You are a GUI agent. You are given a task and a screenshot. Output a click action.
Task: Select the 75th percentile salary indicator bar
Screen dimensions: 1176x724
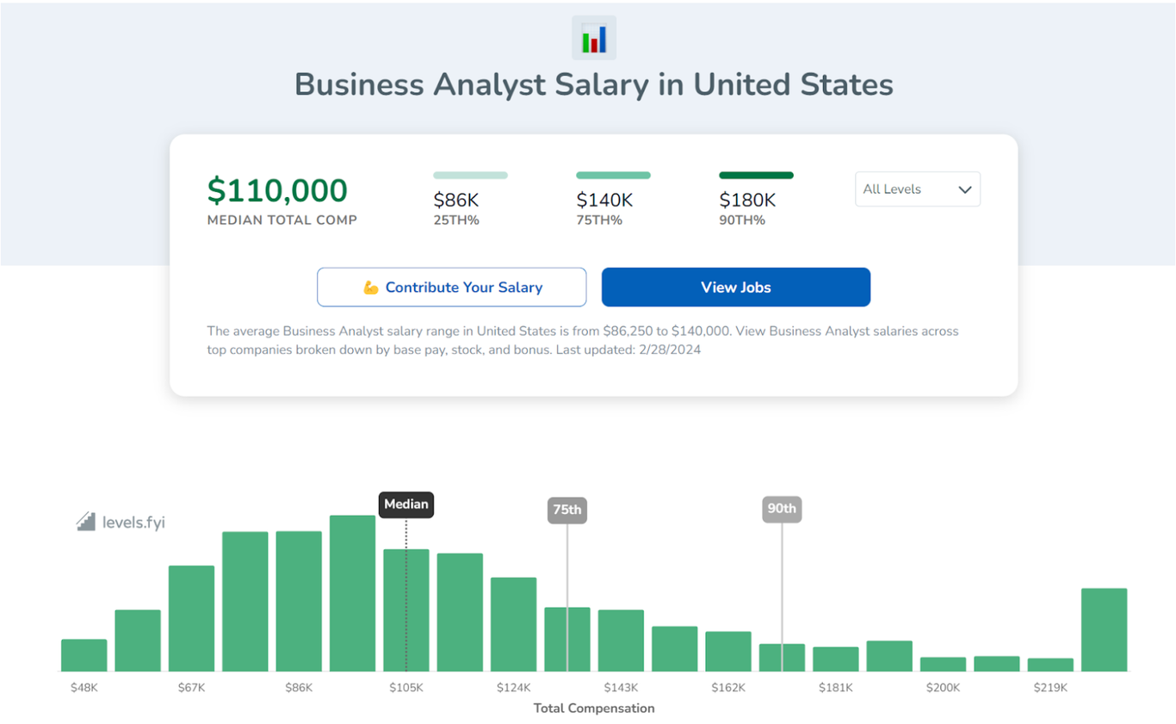coord(613,175)
